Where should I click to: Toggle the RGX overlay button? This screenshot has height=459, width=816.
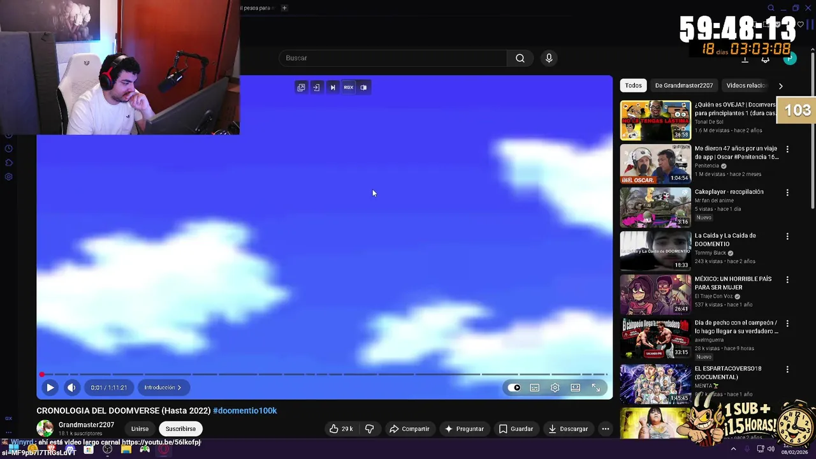click(348, 87)
